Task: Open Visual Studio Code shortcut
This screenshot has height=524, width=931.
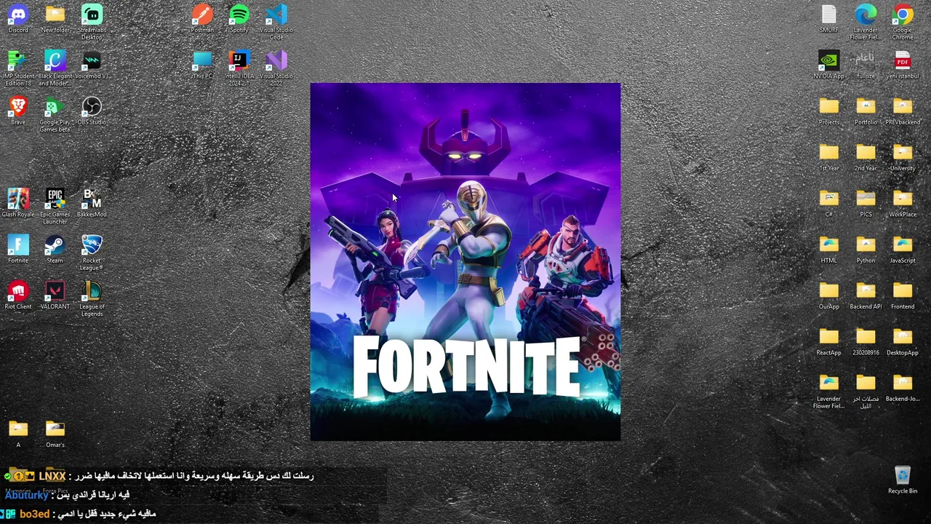Action: tap(276, 22)
